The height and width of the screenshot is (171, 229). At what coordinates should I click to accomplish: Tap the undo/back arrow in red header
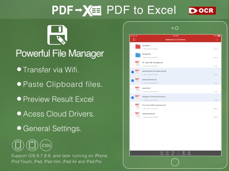tap(217, 39)
